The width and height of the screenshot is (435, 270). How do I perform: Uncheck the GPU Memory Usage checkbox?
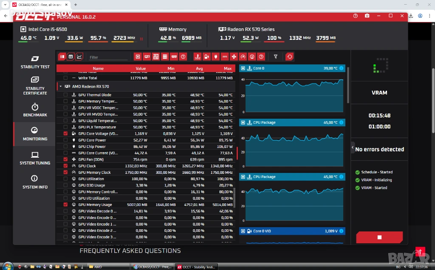coord(65,205)
